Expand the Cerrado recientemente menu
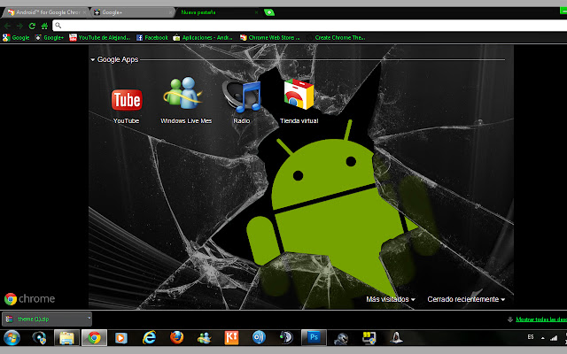 pyautogui.click(x=466, y=299)
